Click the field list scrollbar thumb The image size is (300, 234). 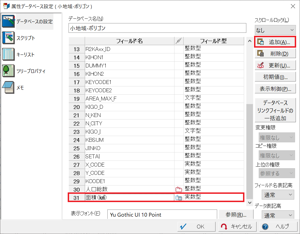coord(249,151)
